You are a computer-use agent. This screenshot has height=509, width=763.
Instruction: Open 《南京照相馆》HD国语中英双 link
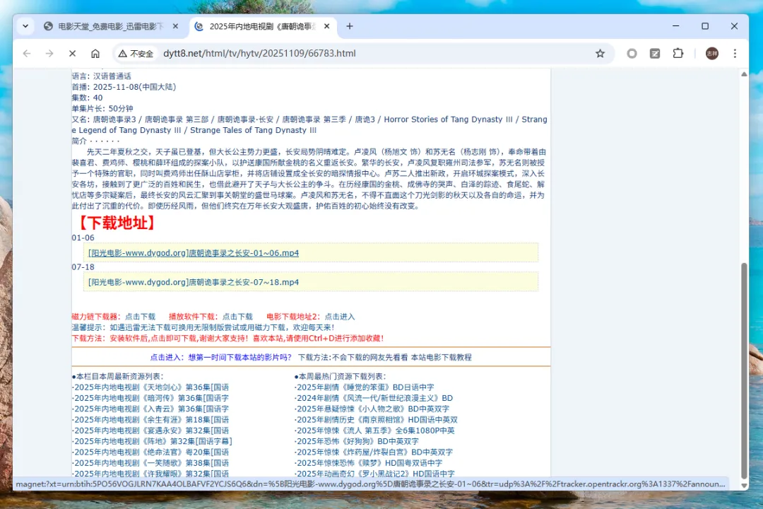[377, 419]
